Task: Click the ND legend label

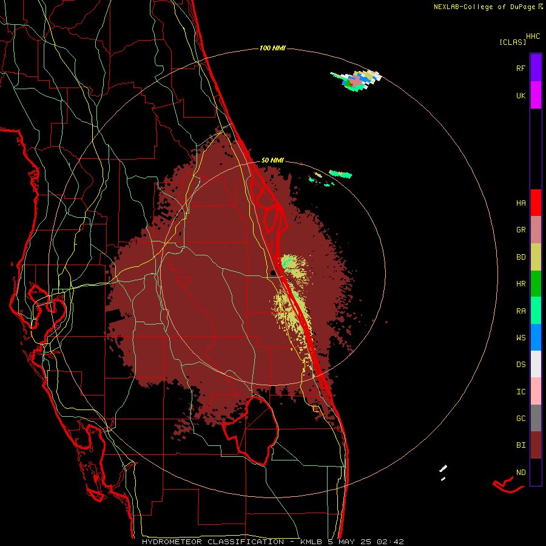Action: [521, 472]
